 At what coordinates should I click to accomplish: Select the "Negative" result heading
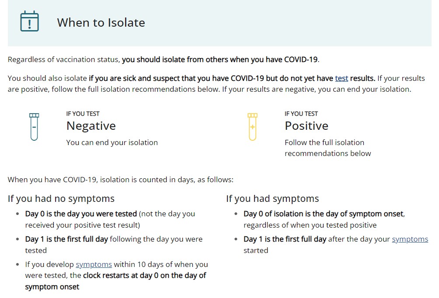91,126
